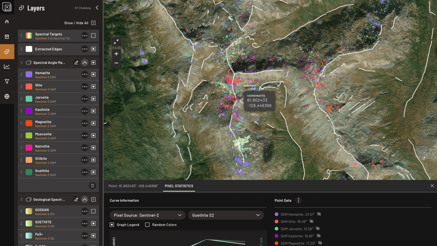Click the trash icon below Goethite layer
The image size is (437, 246).
click(x=92, y=186)
